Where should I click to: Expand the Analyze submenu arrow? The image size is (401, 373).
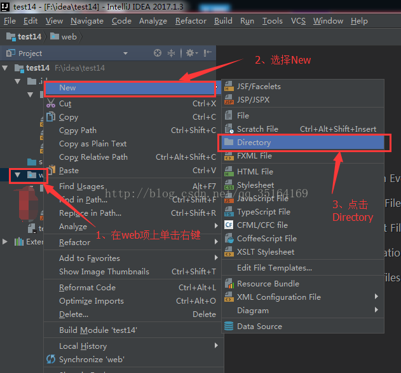point(216,226)
